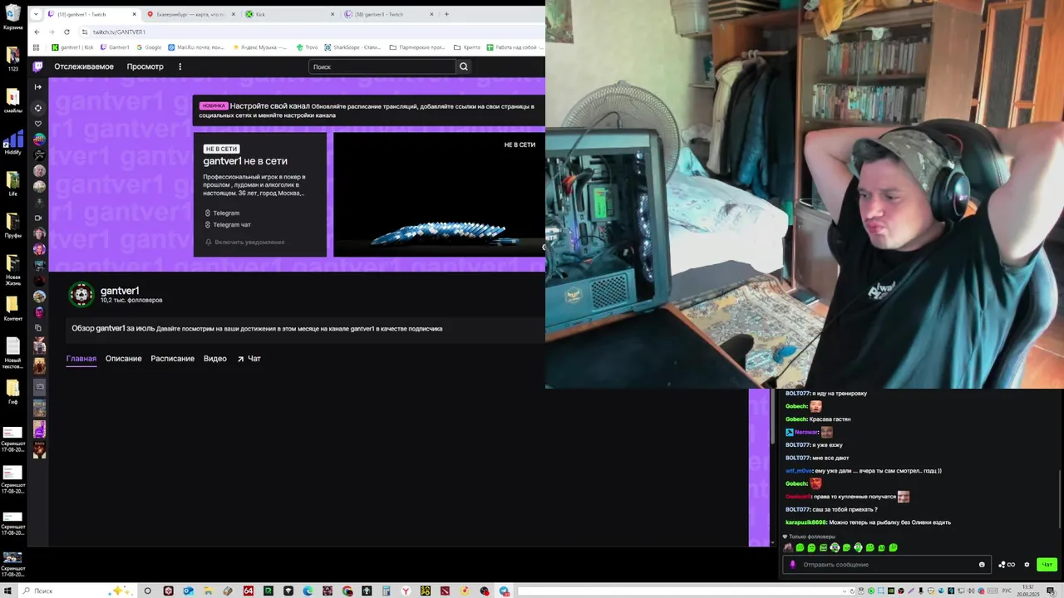Open the Hiddify desktop icon
Image resolution: width=1064 pixels, height=598 pixels.
[x=12, y=143]
